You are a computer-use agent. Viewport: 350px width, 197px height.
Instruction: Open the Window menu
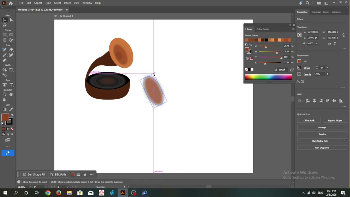[87, 3]
